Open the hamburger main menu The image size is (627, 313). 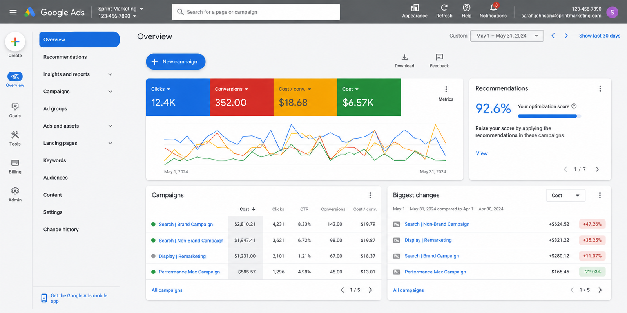click(x=13, y=12)
